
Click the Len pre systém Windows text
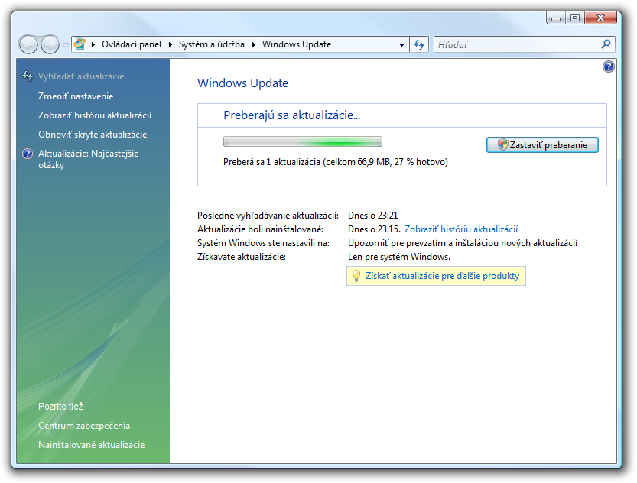point(399,257)
